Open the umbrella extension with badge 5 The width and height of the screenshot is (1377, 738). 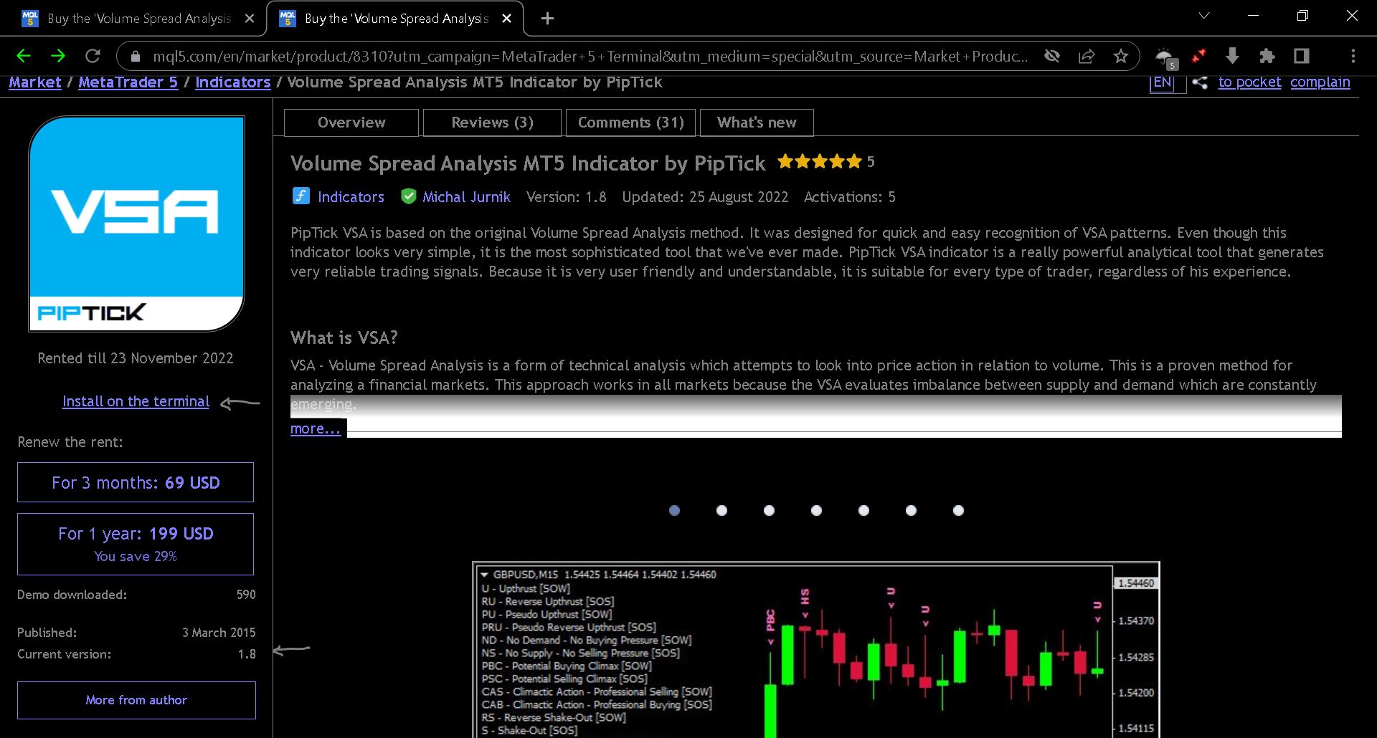[1165, 57]
